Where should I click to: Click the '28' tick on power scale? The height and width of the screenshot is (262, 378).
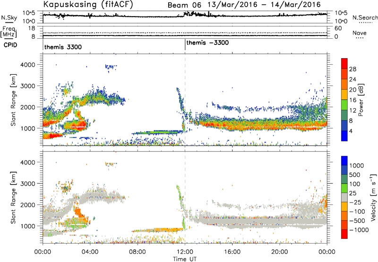pyautogui.click(x=352, y=69)
